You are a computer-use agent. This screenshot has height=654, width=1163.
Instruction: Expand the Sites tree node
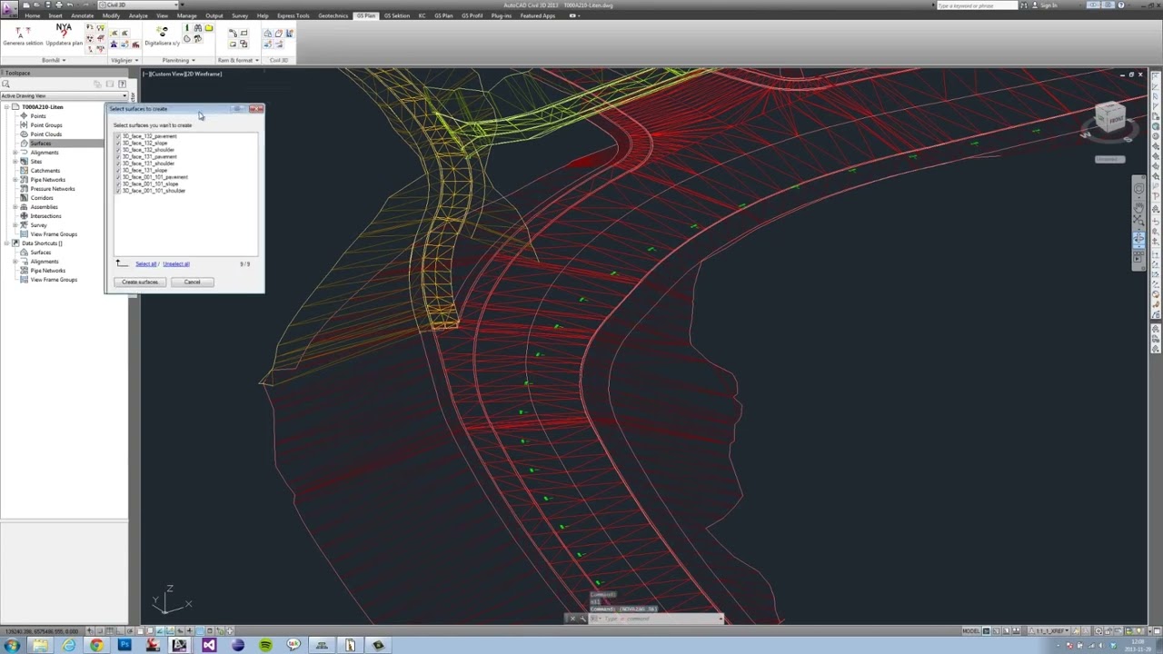(x=15, y=162)
